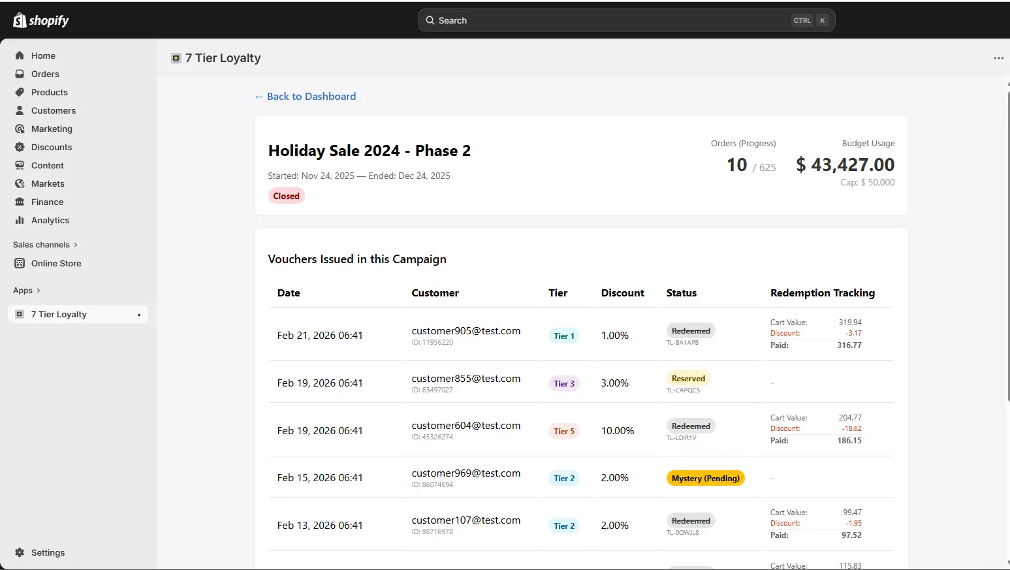Click voucher code TL-LDIR1V

(x=681, y=438)
